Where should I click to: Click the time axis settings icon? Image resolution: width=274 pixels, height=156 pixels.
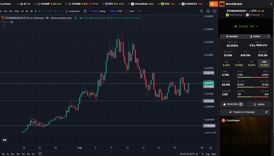[x=211, y=148]
